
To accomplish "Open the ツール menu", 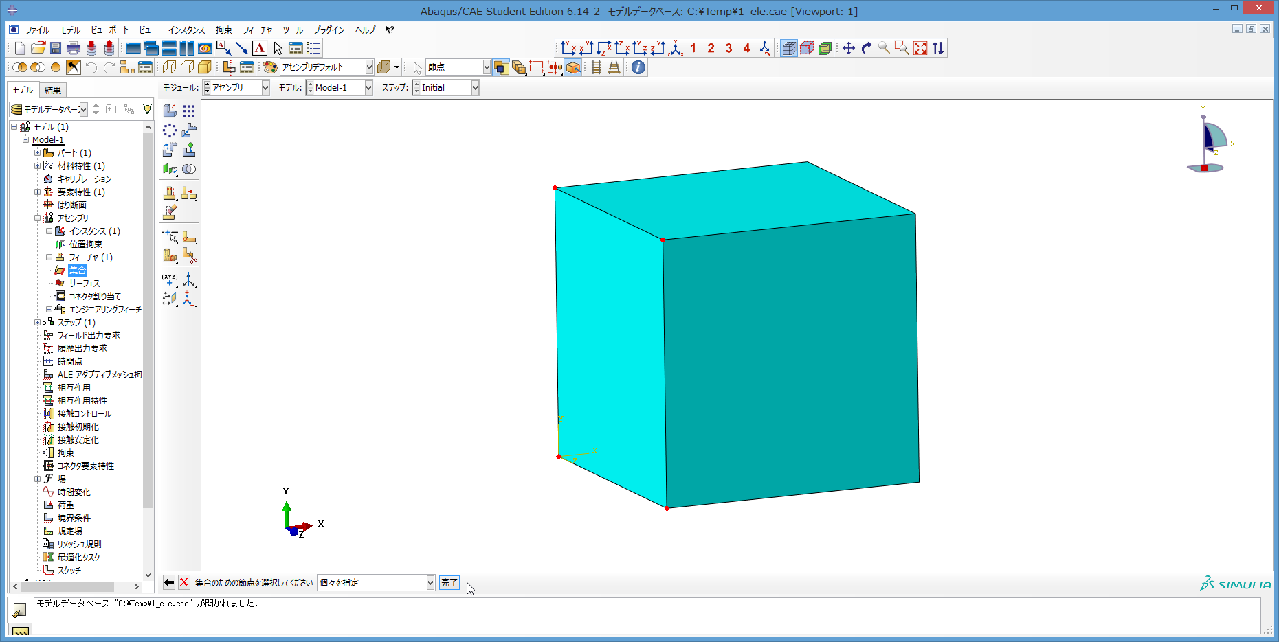I will point(293,30).
